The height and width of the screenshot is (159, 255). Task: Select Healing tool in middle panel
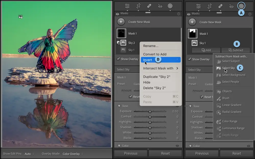coord(149,6)
